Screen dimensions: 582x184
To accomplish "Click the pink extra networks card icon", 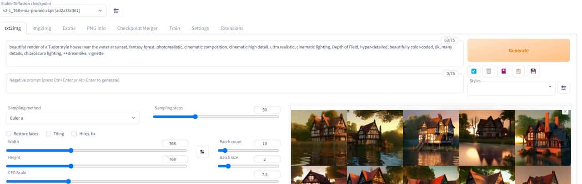I will 503,71.
